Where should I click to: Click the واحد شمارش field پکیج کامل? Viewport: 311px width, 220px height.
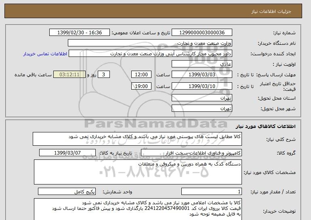67,192
